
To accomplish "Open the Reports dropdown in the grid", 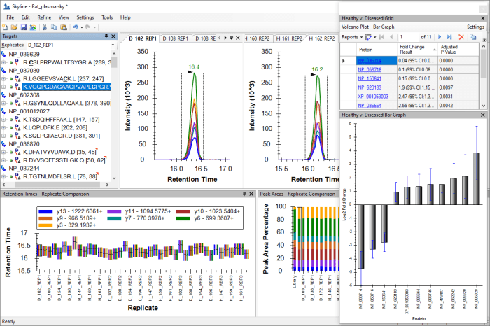I will (353, 36).
